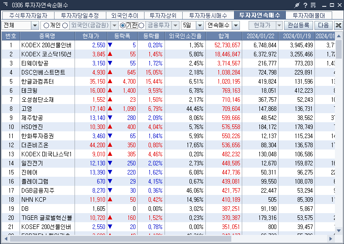
Task: Select the radio button before 금융투자
Action: click(x=141, y=25)
